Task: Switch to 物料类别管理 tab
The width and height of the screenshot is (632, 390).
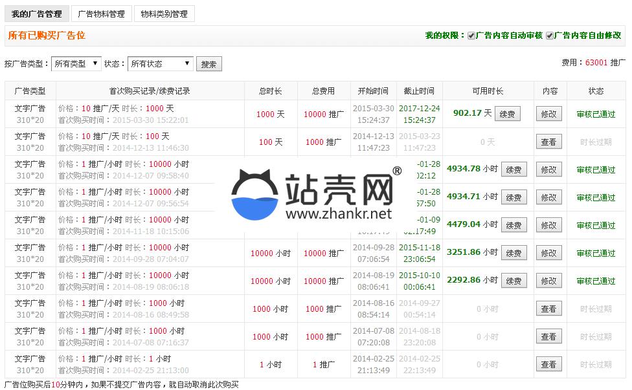Action: pos(164,14)
